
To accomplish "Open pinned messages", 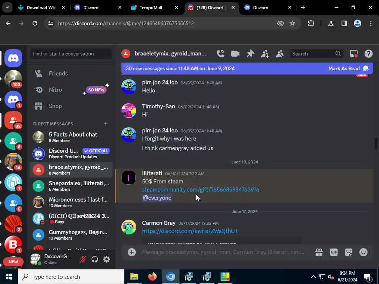I will click(x=251, y=54).
